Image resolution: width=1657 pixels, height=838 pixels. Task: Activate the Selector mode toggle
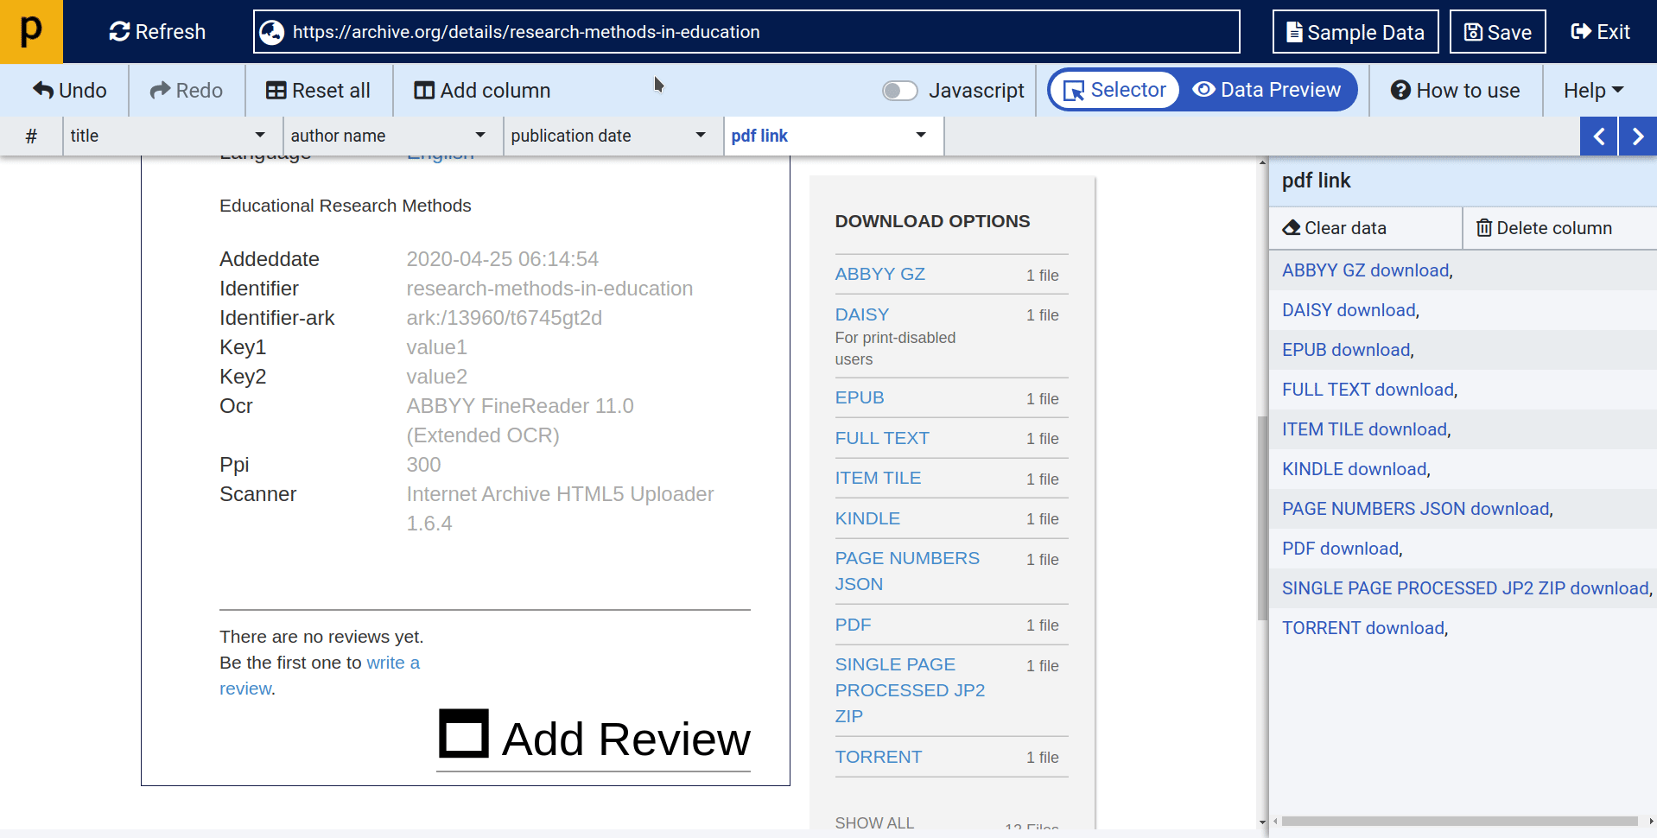tap(1113, 89)
